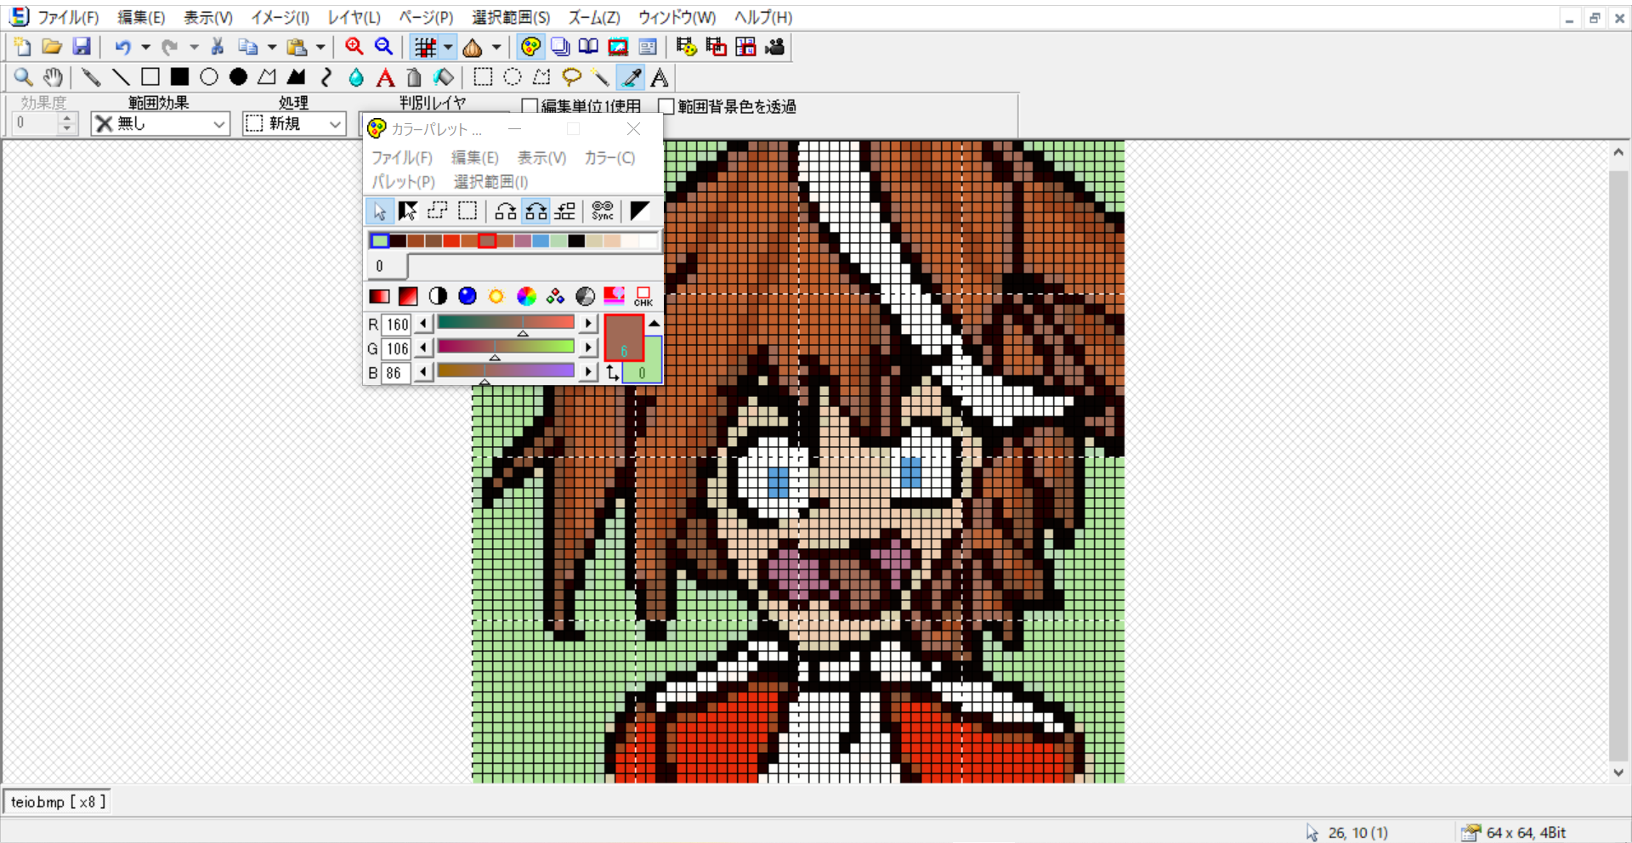Click the B value field showing 86

395,372
